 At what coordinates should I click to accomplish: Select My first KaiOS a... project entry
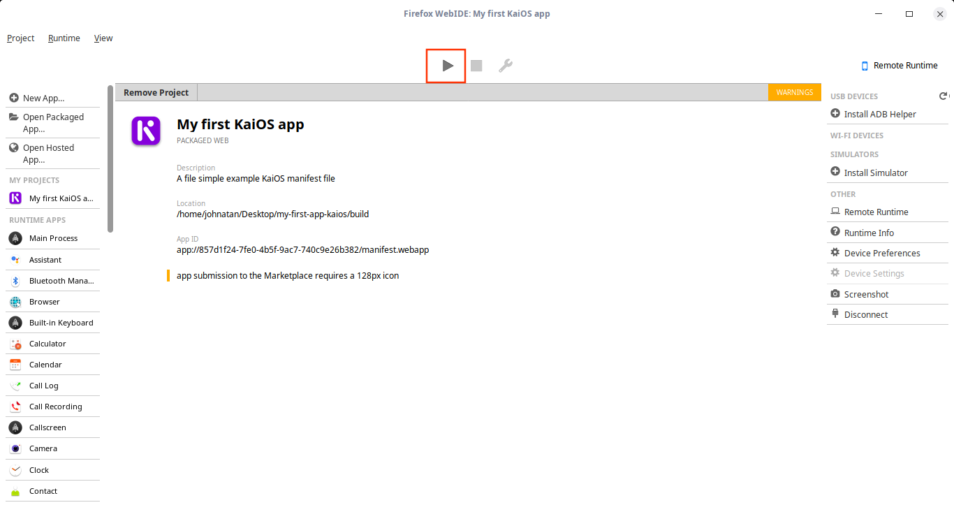click(x=53, y=198)
